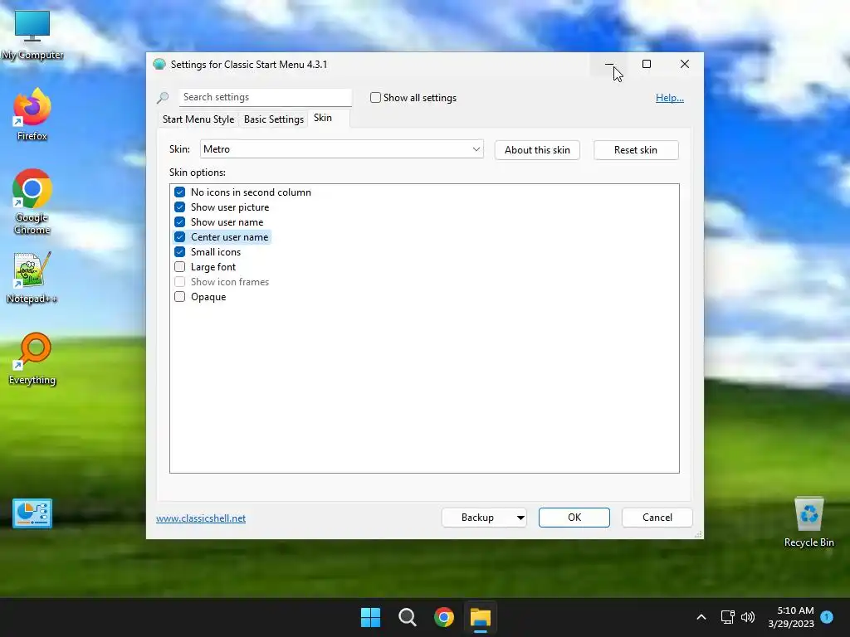850x637 pixels.
Task: Launch Firefox from desktop shortcut
Action: pos(32,114)
